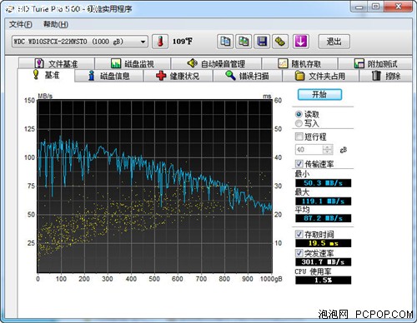Open the 帮助(H) menu

click(x=56, y=24)
